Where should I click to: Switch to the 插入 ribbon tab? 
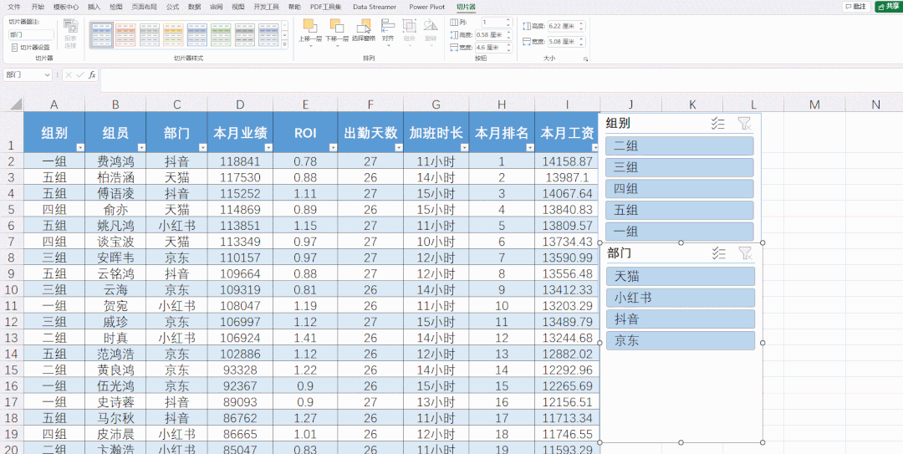(x=94, y=7)
